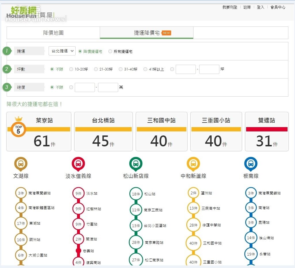Viewport: 295px width, 268px height.
Task: Click the 中和新蘆線 orange line icon
Action: coord(193,164)
